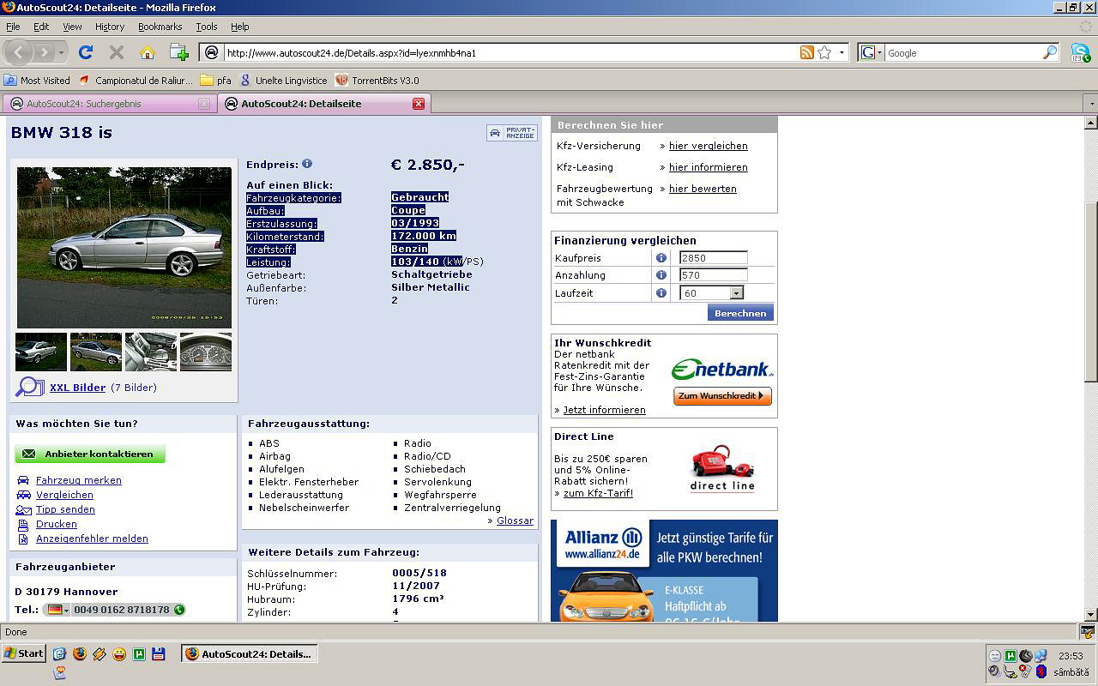Go to the Home page icon
Image resolution: width=1098 pixels, height=686 pixels.
coord(148,52)
